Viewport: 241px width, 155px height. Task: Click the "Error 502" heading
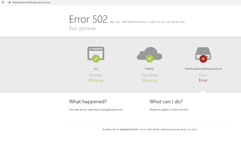click(88, 19)
